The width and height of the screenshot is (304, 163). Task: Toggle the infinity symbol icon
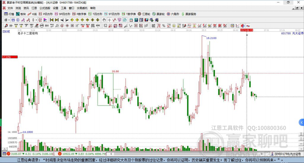(x=248, y=26)
